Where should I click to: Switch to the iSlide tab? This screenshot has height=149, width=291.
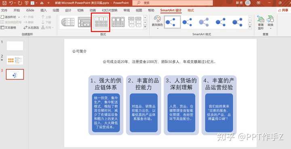30,10
